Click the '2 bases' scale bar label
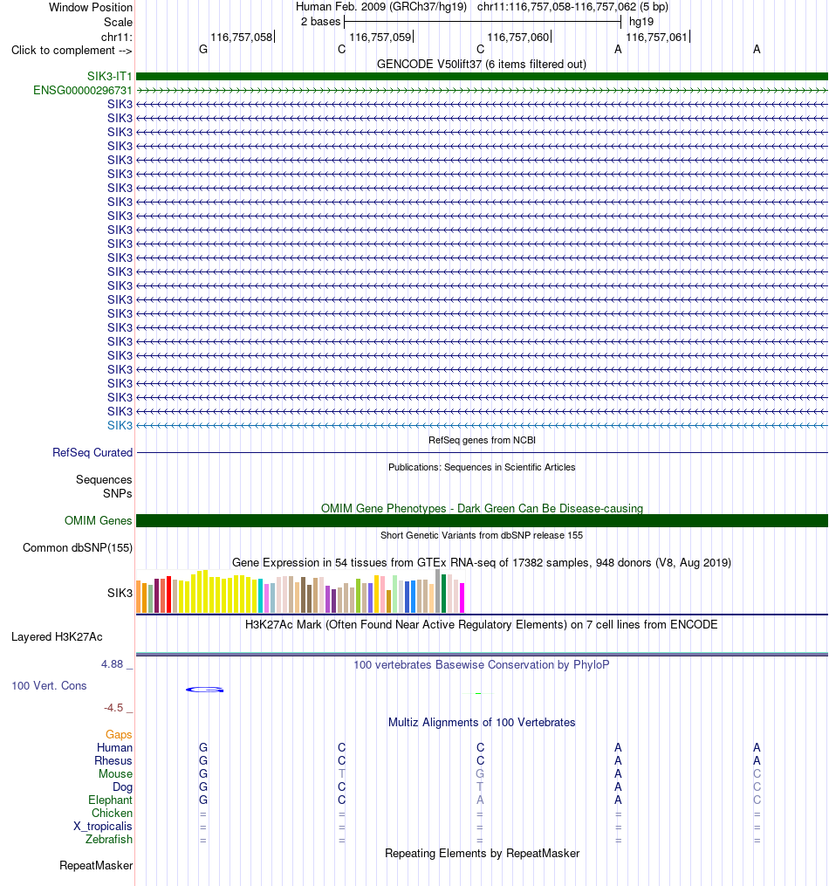Screen dimensions: 829x886 click(321, 22)
